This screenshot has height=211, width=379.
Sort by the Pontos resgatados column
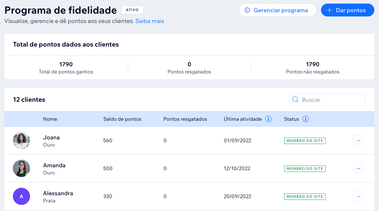(185, 119)
